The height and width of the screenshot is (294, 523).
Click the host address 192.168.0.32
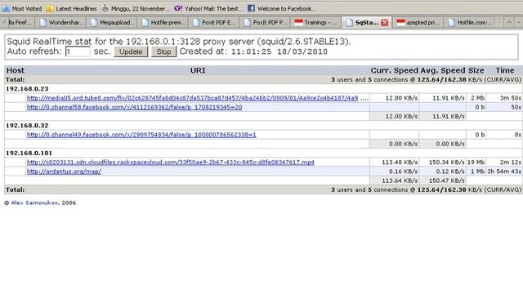pos(27,125)
